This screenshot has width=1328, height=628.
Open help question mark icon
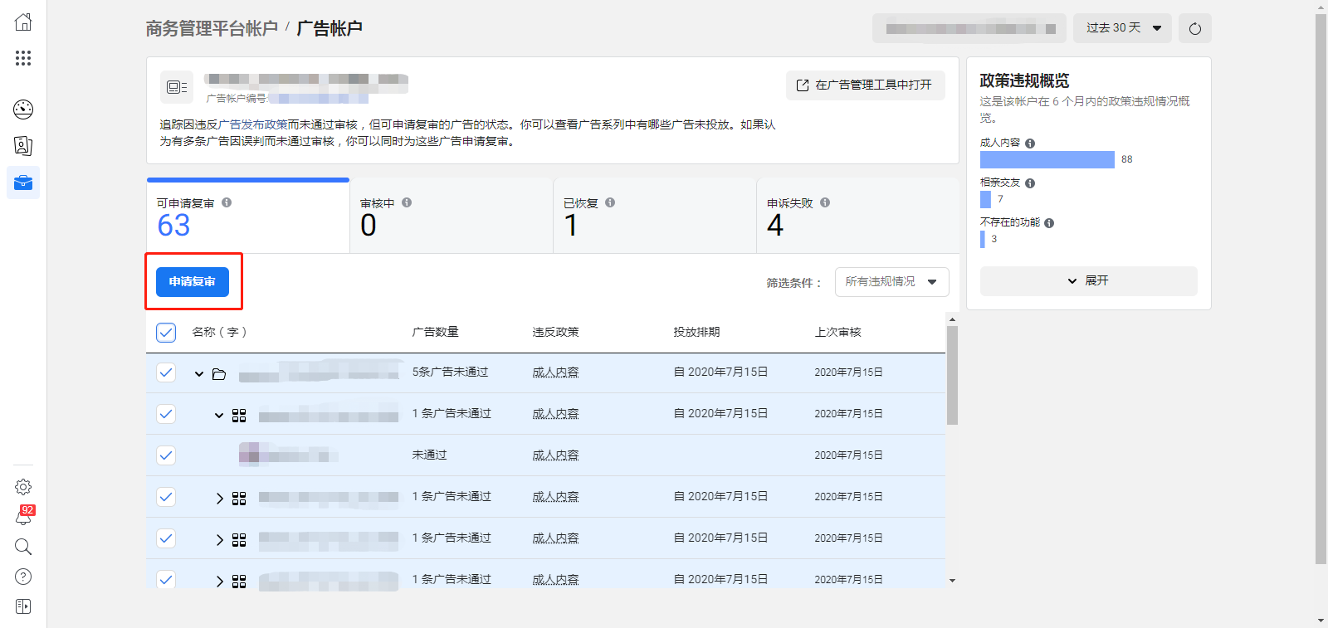click(x=23, y=577)
